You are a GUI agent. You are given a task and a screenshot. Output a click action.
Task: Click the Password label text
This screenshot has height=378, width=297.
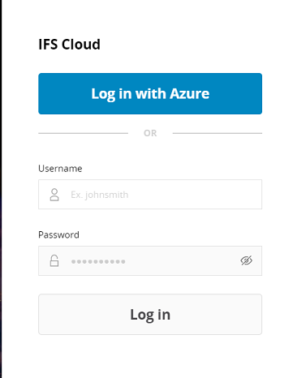[x=58, y=234]
